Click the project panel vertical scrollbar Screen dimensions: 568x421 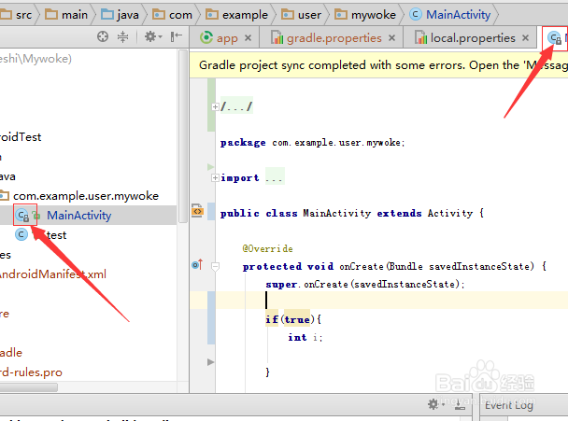[x=183, y=136]
